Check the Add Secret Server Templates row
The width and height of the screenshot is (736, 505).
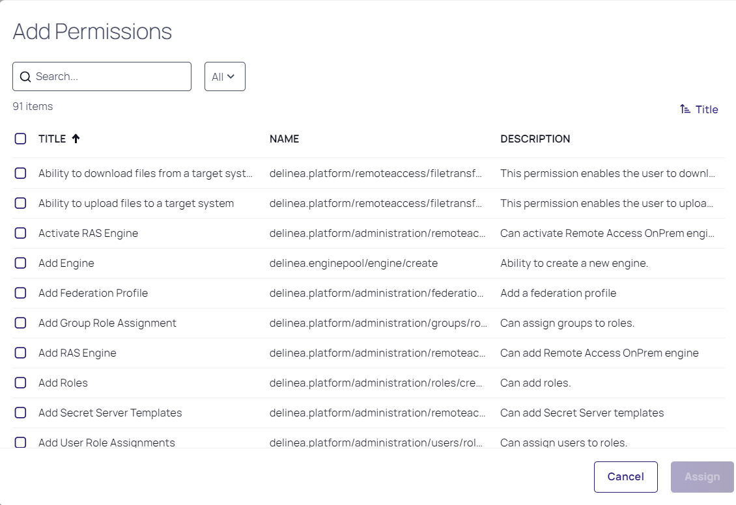pos(20,413)
